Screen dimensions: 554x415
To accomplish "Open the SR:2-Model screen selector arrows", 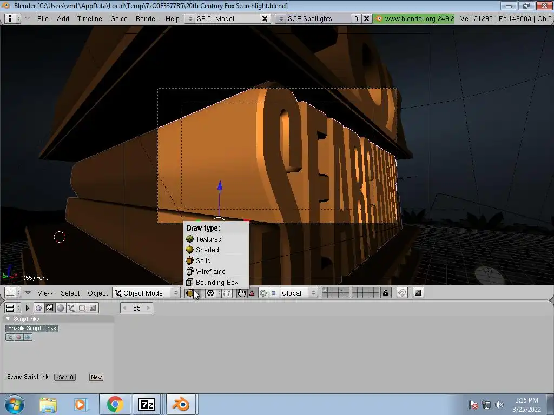I will [190, 19].
